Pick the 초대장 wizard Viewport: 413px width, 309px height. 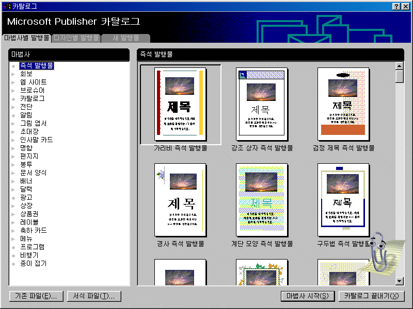pyautogui.click(x=29, y=131)
